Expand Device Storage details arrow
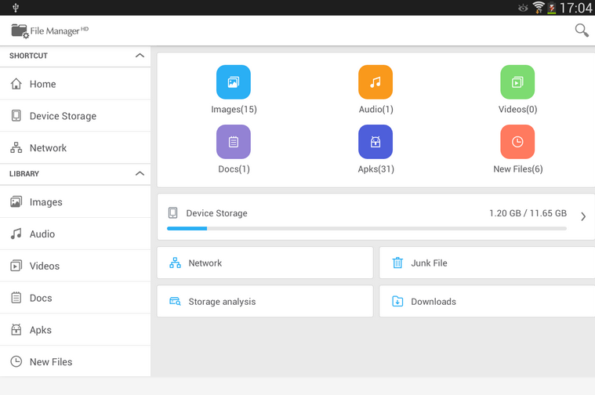 (583, 216)
